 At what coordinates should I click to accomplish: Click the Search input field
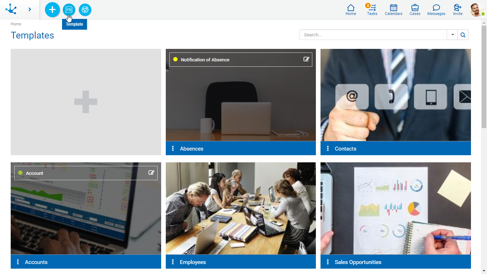point(373,35)
